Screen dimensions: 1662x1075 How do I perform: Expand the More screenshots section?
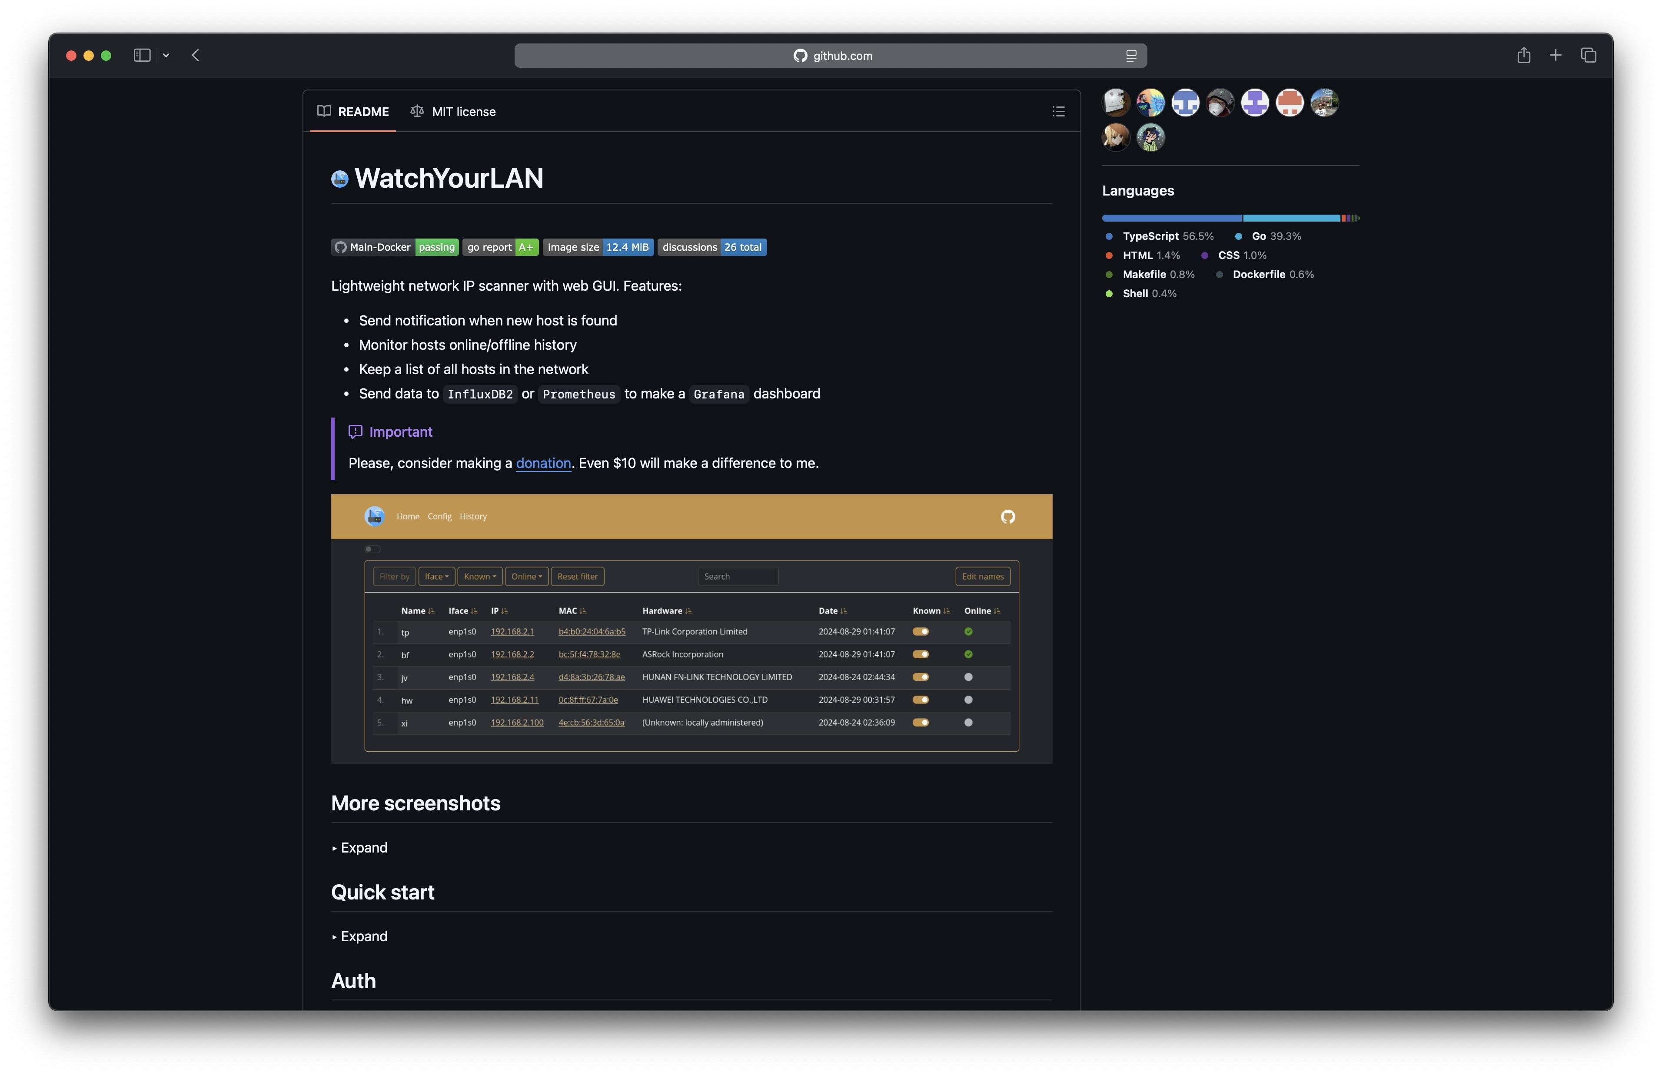click(x=359, y=847)
